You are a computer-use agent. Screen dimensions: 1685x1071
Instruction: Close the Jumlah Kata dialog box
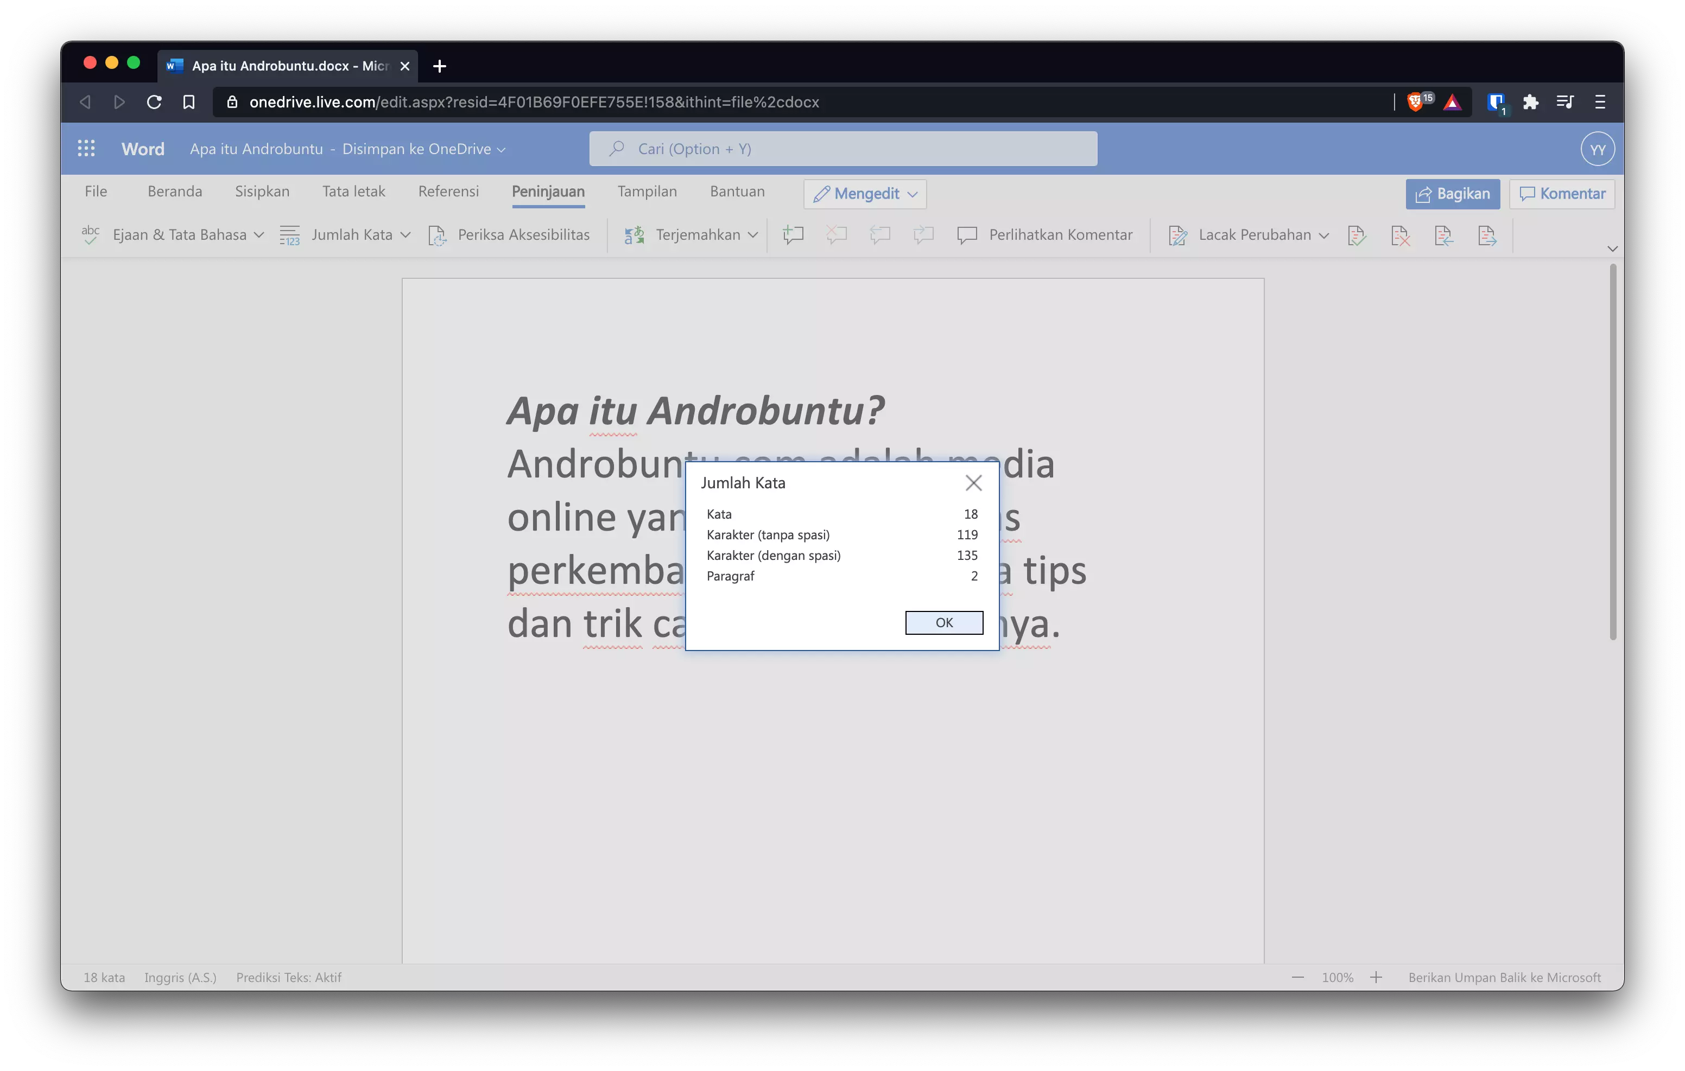pyautogui.click(x=973, y=482)
